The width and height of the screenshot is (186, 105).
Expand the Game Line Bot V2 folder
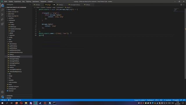coord(13,12)
